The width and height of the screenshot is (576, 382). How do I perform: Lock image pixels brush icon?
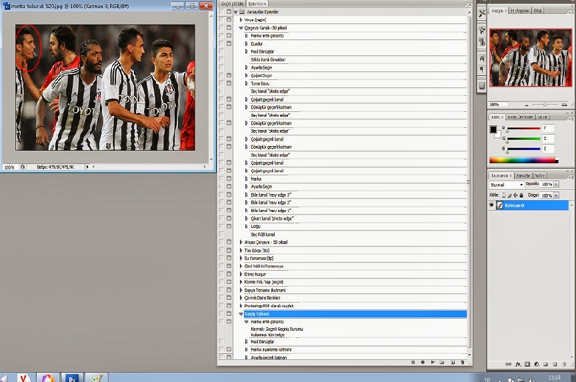tap(509, 195)
